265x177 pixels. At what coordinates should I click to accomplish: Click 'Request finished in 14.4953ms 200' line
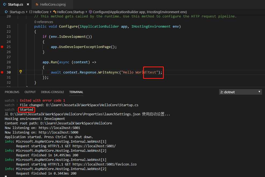coord(47,155)
